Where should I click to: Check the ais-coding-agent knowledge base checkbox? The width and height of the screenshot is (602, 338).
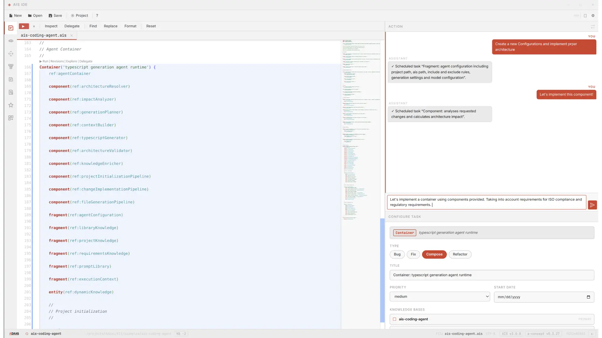tap(394, 319)
